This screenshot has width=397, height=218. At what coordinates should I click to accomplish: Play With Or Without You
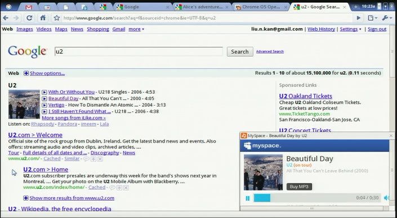pos(44,92)
